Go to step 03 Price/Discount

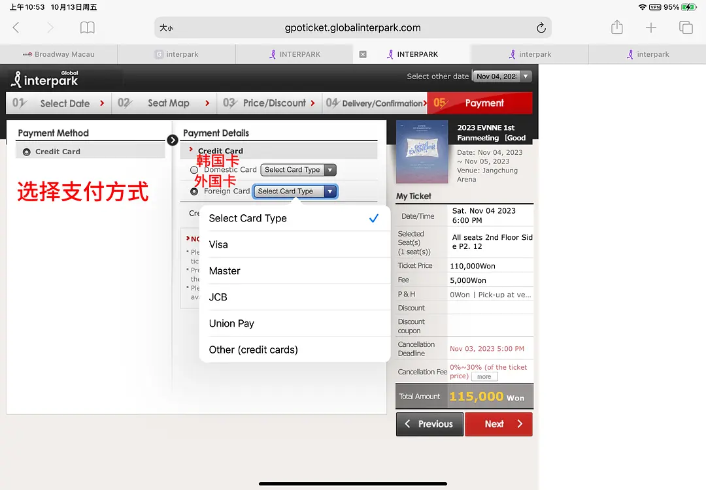(269, 103)
